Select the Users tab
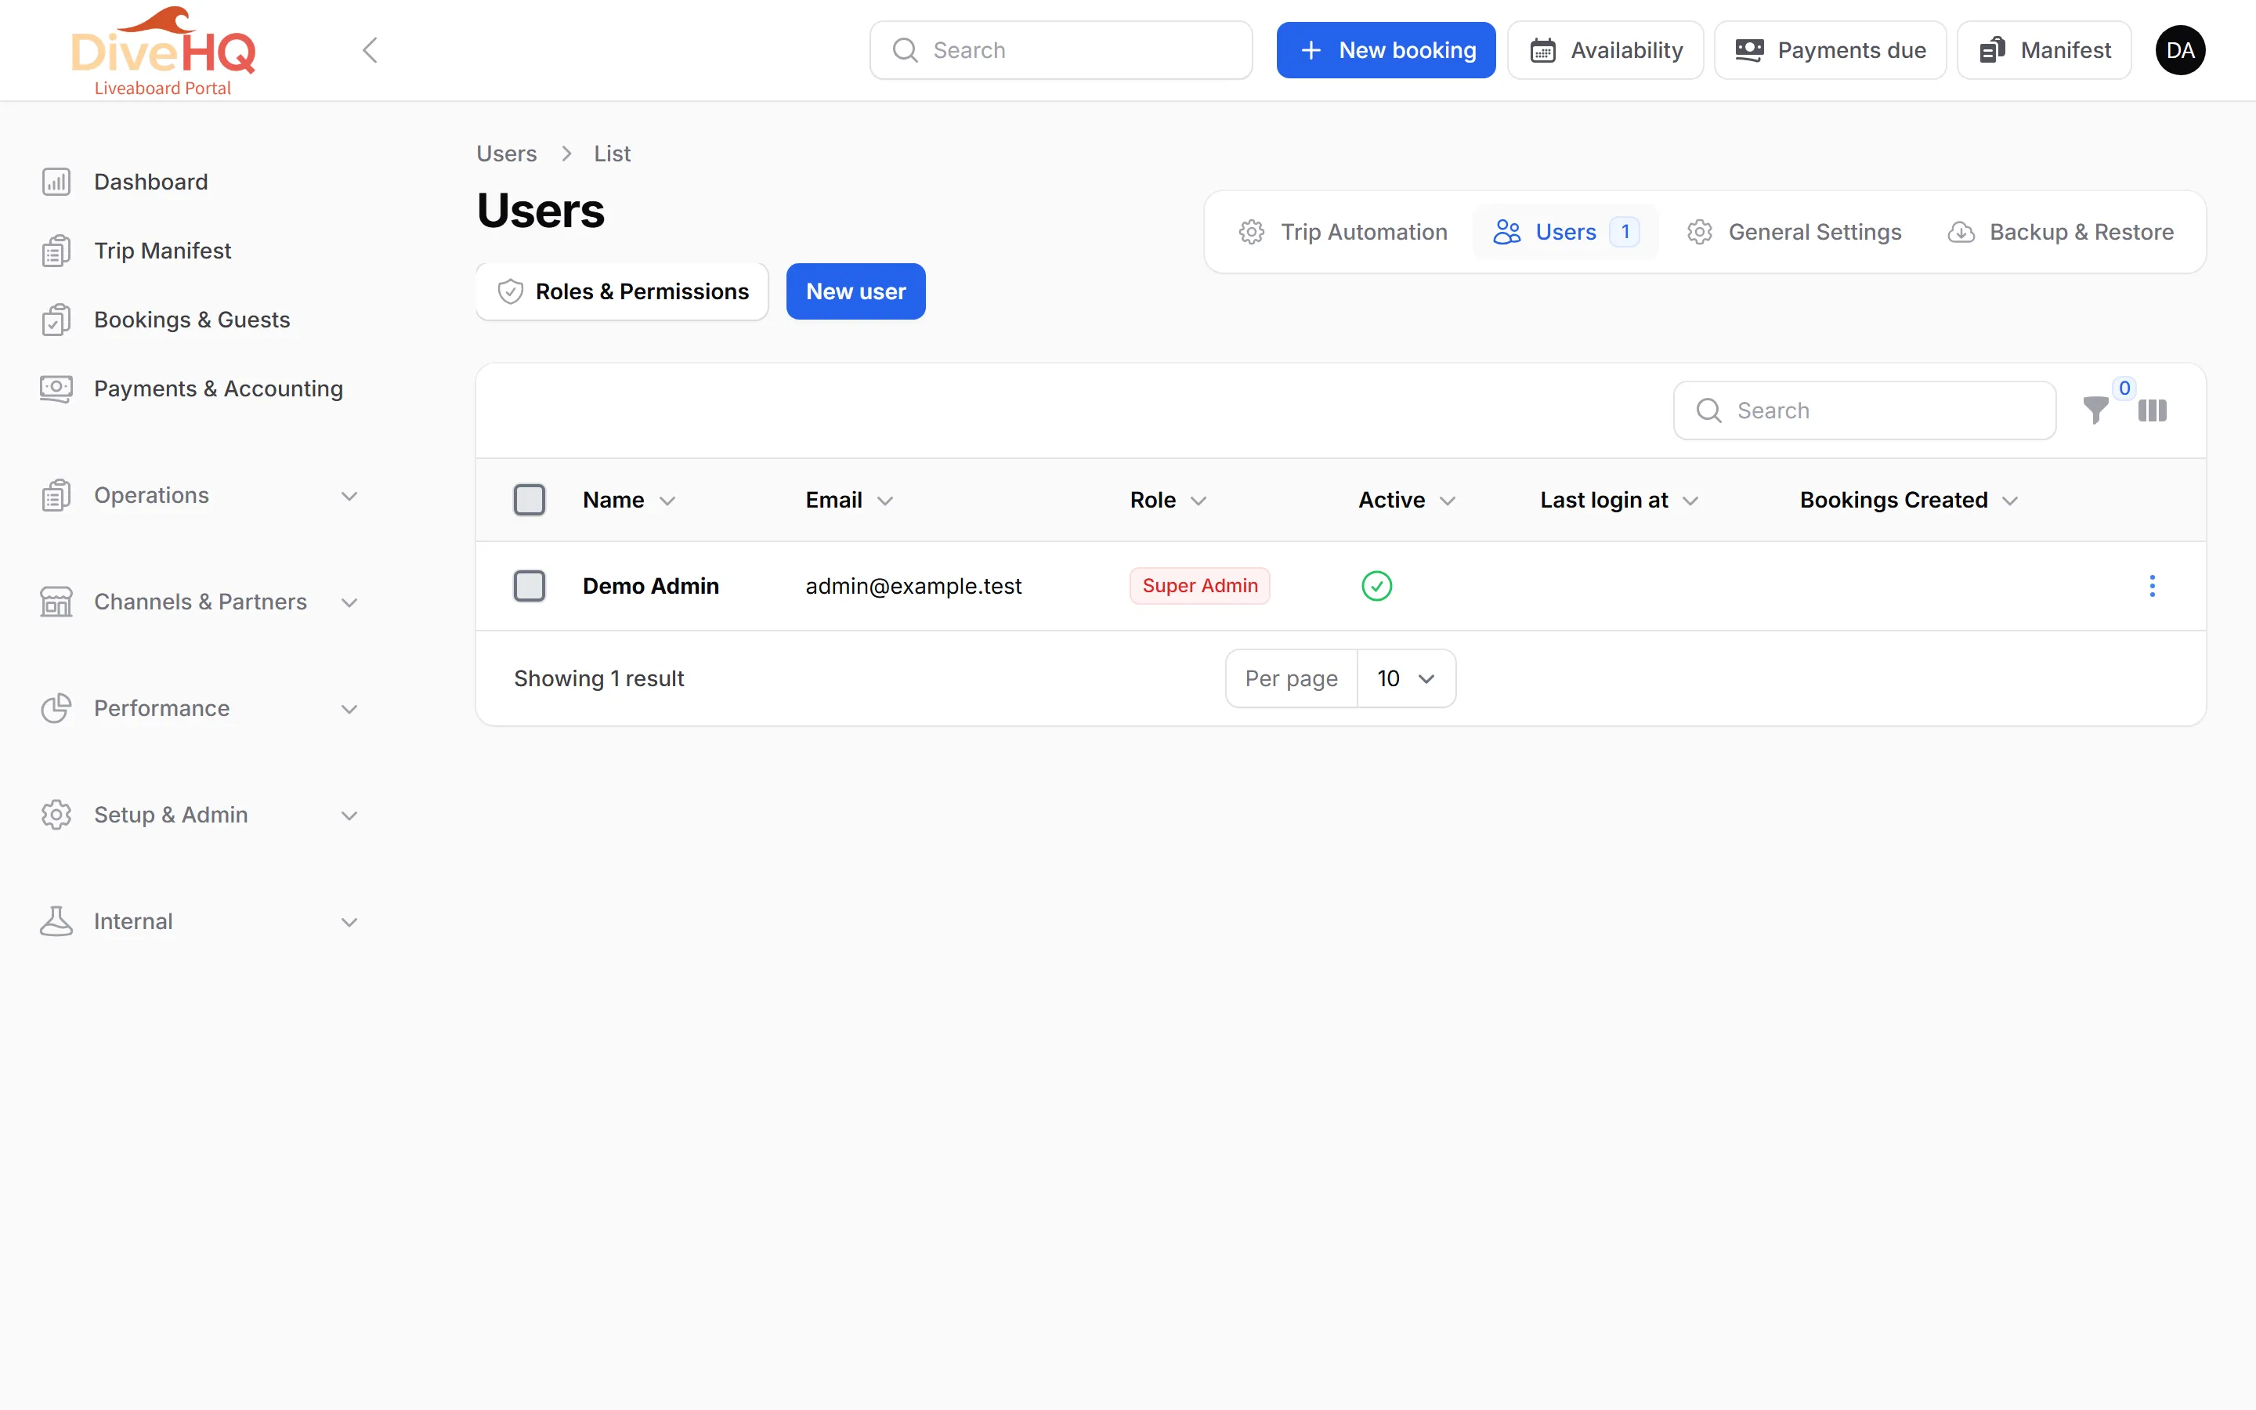The width and height of the screenshot is (2256, 1410). [1566, 231]
